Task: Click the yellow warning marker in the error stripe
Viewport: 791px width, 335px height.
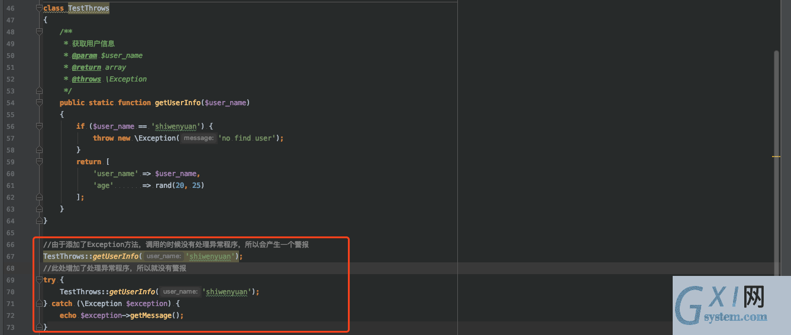Action: 776,157
